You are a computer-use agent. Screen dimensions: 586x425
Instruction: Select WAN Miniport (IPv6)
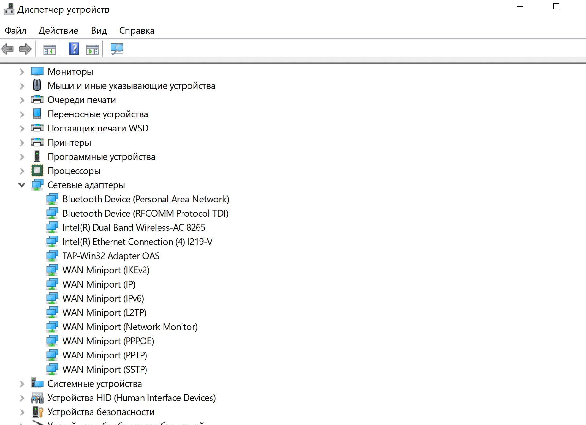coord(103,299)
